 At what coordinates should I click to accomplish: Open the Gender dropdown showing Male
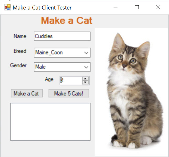pyautogui.click(x=62, y=67)
